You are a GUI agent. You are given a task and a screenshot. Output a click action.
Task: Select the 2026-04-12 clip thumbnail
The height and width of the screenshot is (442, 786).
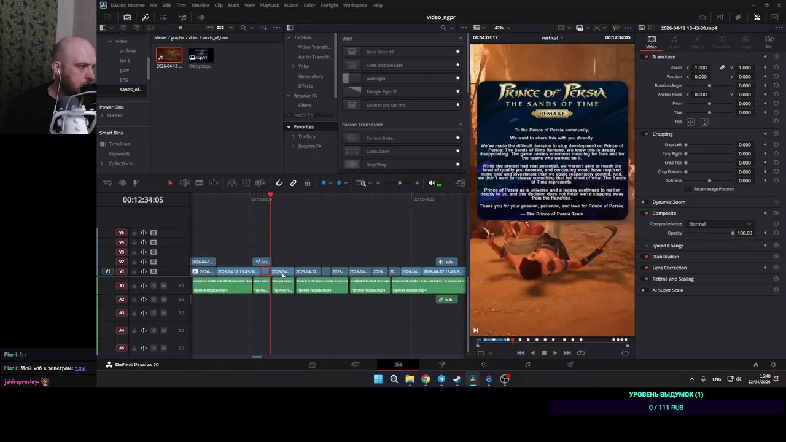(x=169, y=56)
